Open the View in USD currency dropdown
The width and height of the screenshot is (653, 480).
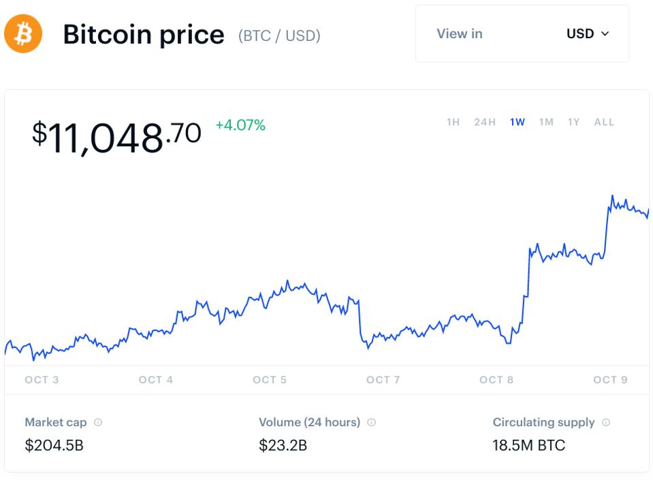click(522, 34)
